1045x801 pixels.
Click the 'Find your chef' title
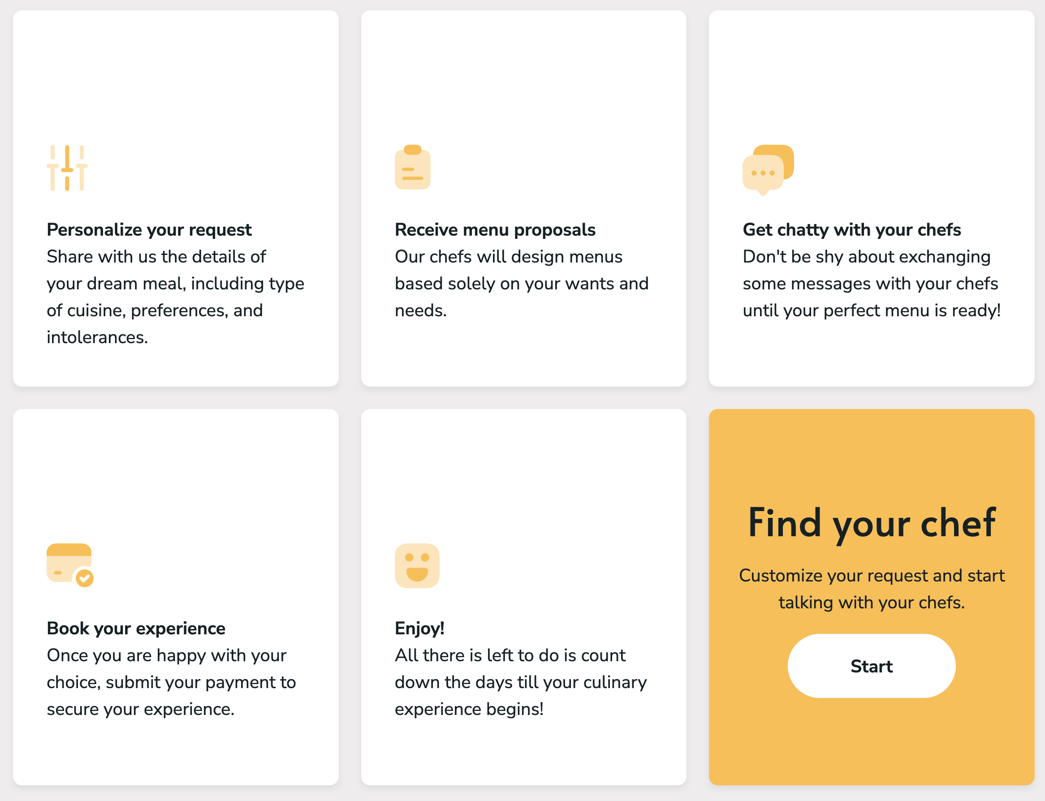(x=872, y=523)
